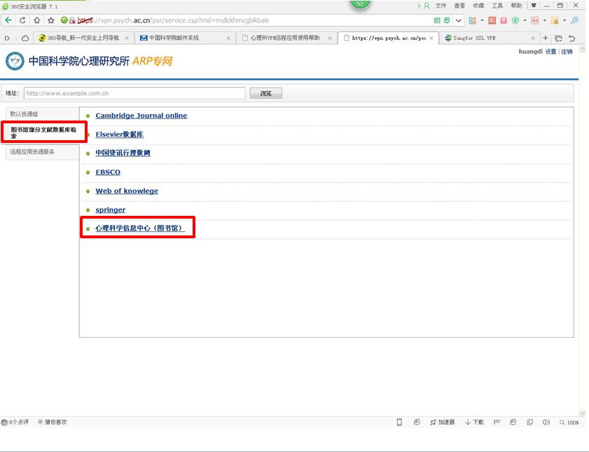Go back with the green arrow
Viewport: 589px width, 452px height.
point(8,20)
